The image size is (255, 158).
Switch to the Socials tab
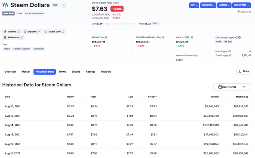[x=76, y=71]
